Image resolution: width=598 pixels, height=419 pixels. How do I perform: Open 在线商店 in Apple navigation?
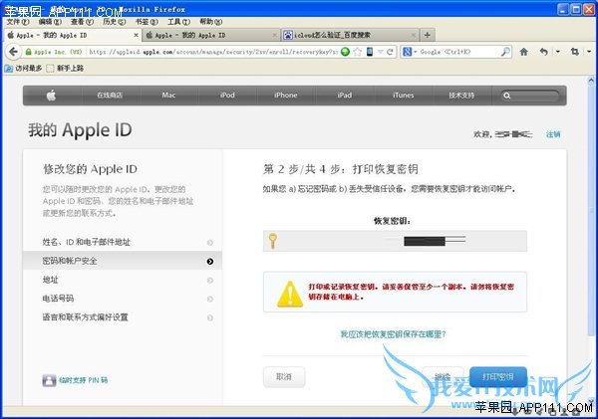[x=110, y=96]
